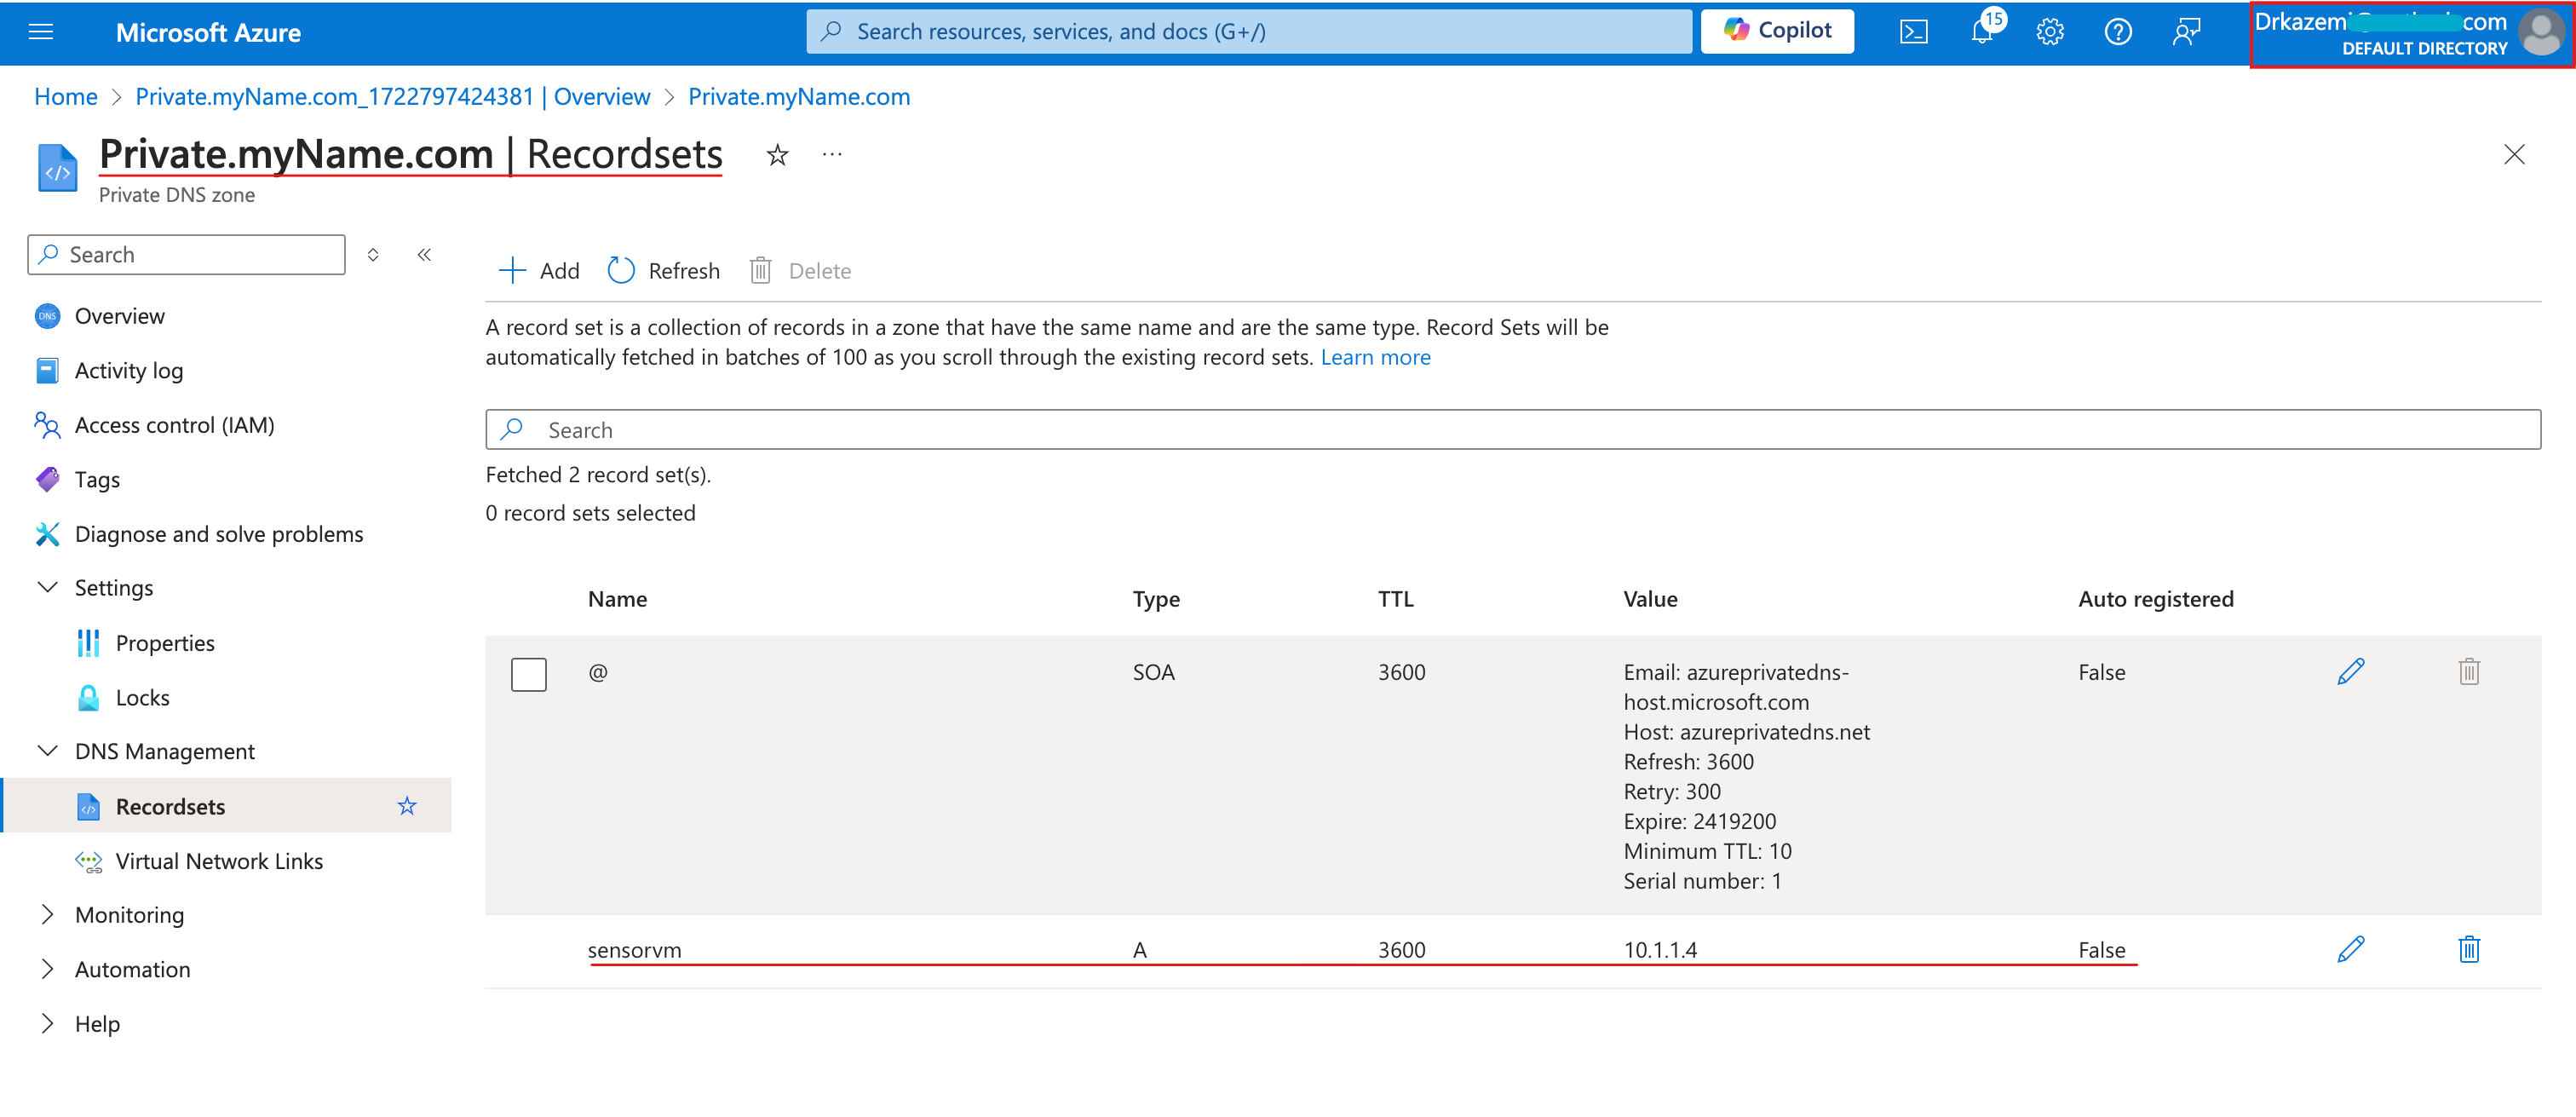Click the SOA row trash icon
The height and width of the screenshot is (1117, 2576).
2469,672
